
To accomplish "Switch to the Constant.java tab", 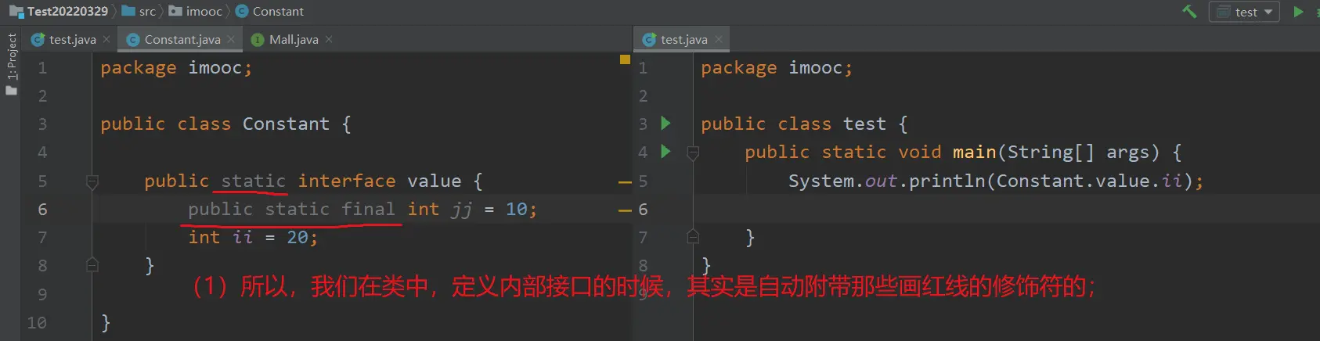I will tap(182, 39).
